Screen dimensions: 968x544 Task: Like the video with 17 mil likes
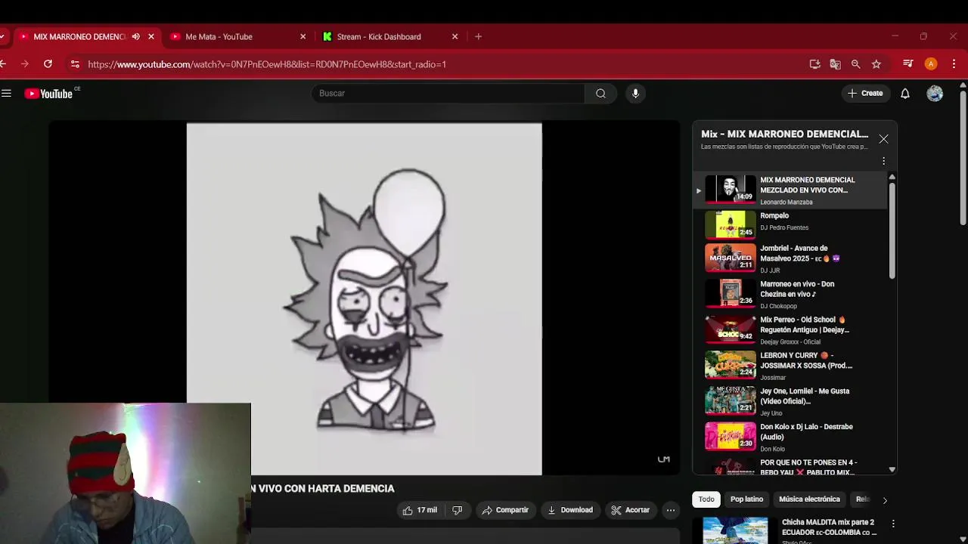click(420, 510)
